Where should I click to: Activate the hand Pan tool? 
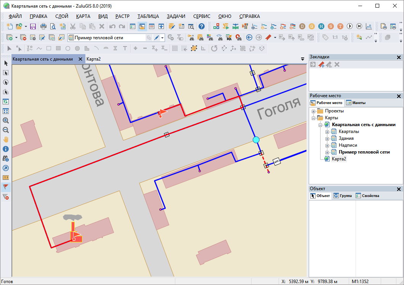tap(6, 139)
